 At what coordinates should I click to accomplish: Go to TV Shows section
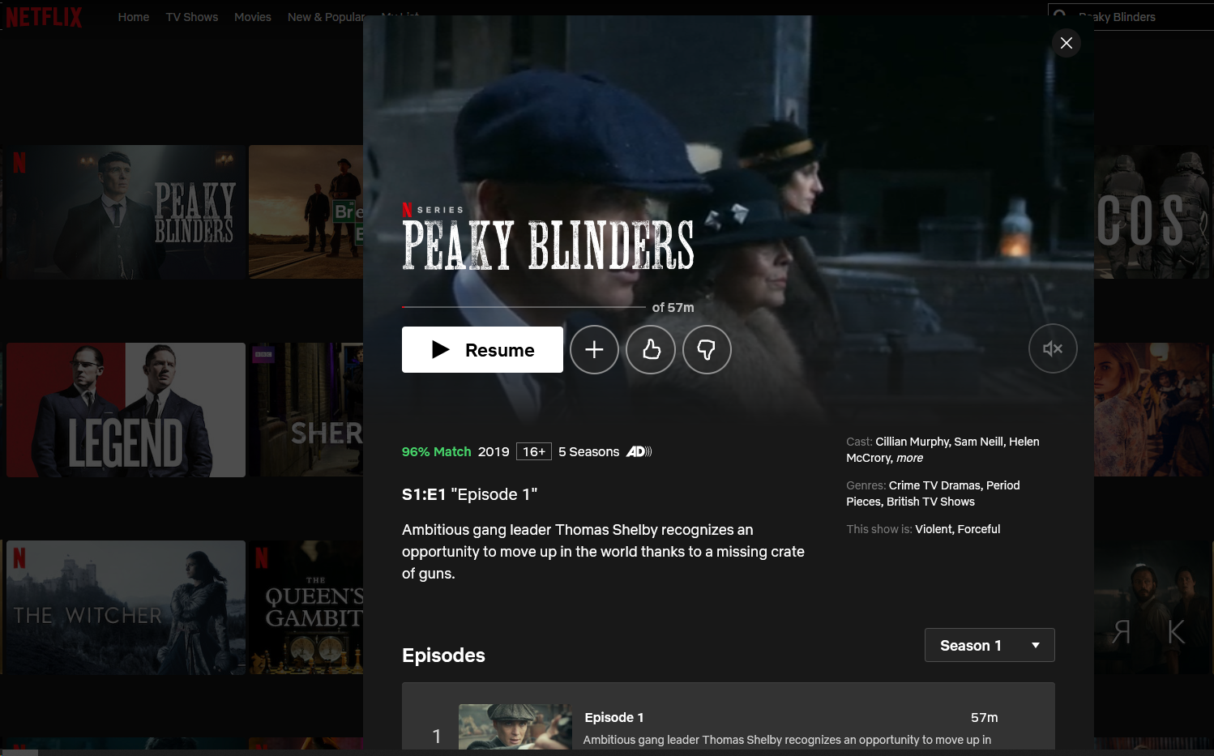(192, 17)
